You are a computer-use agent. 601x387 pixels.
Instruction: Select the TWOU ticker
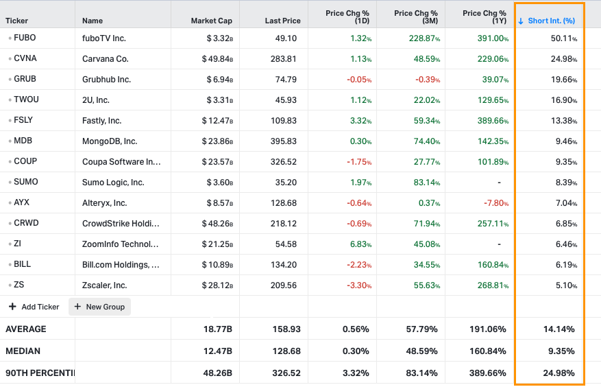(26, 99)
